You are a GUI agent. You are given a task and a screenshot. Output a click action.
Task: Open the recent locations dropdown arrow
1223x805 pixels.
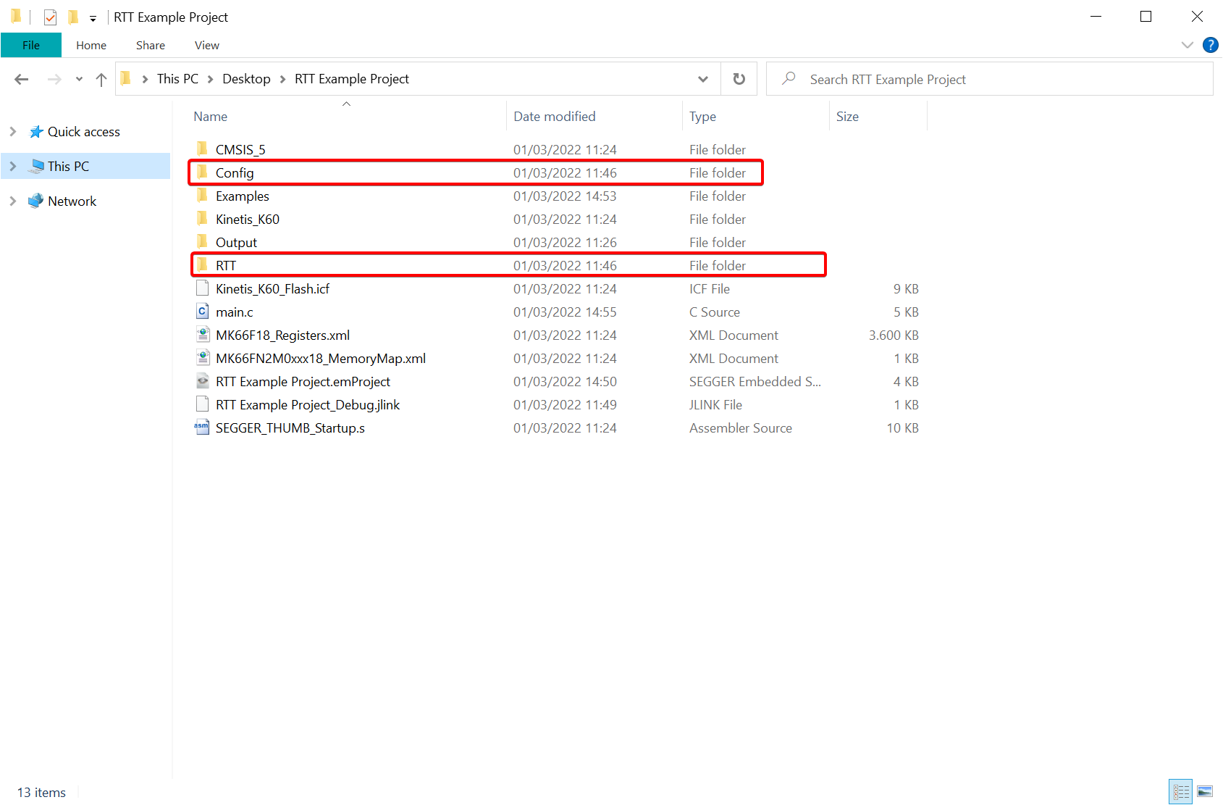[79, 80]
